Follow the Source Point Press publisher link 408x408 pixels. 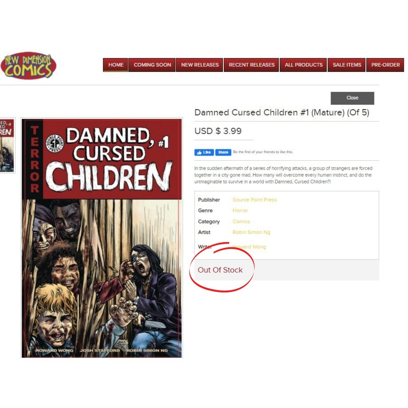[x=255, y=200]
